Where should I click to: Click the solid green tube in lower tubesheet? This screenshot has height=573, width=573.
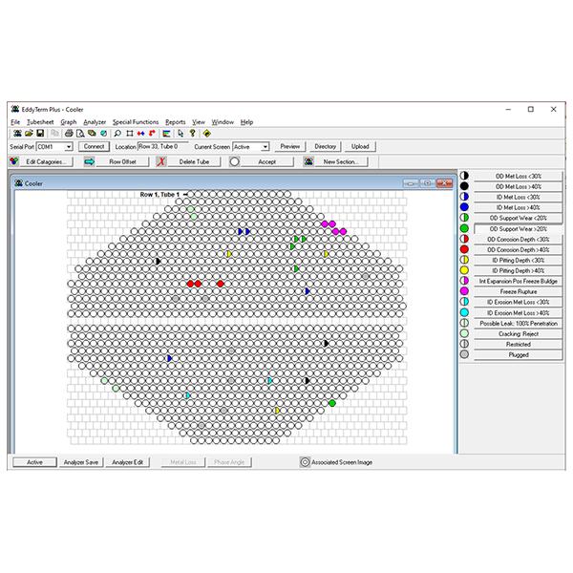click(x=332, y=403)
